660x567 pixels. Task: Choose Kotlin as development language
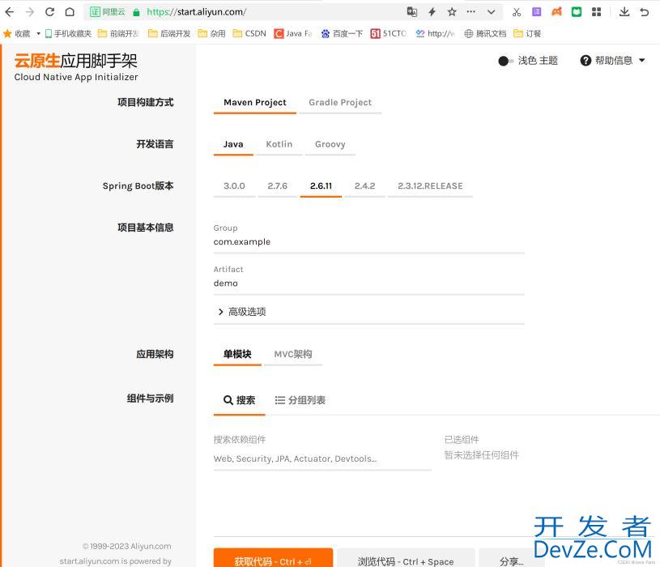(279, 144)
